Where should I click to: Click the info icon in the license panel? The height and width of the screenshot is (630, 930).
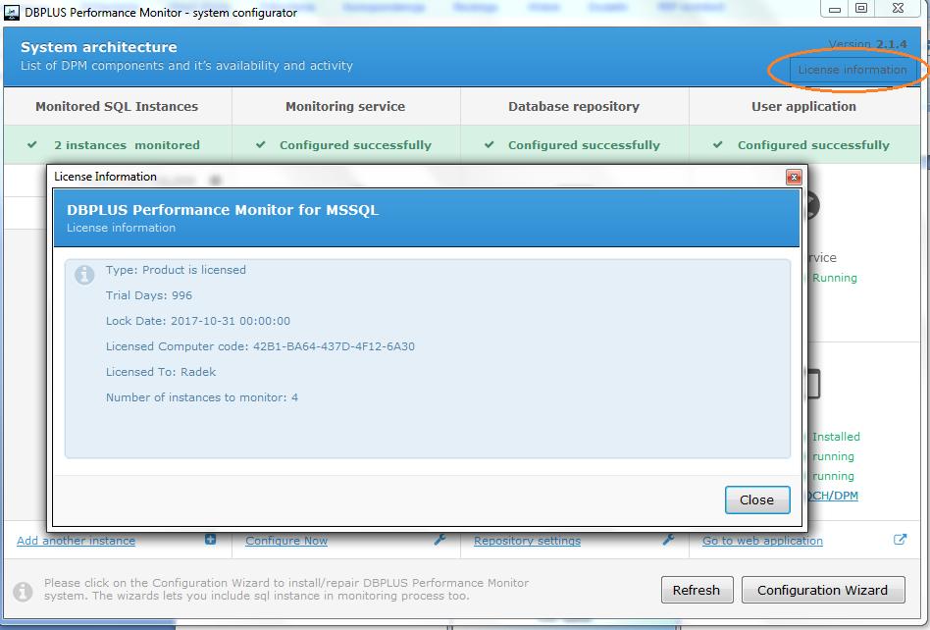coord(84,275)
